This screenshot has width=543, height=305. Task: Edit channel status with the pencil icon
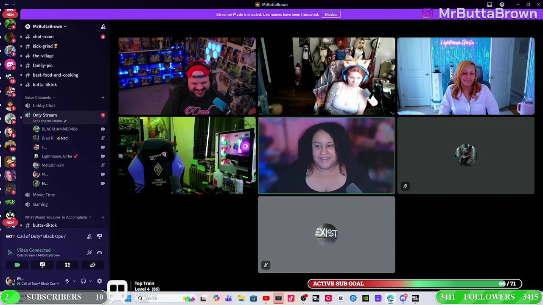(x=65, y=121)
